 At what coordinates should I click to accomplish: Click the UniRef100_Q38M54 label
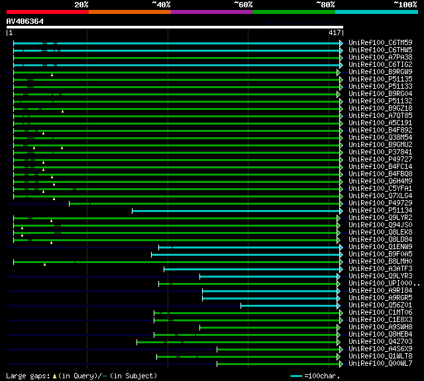click(x=380, y=138)
